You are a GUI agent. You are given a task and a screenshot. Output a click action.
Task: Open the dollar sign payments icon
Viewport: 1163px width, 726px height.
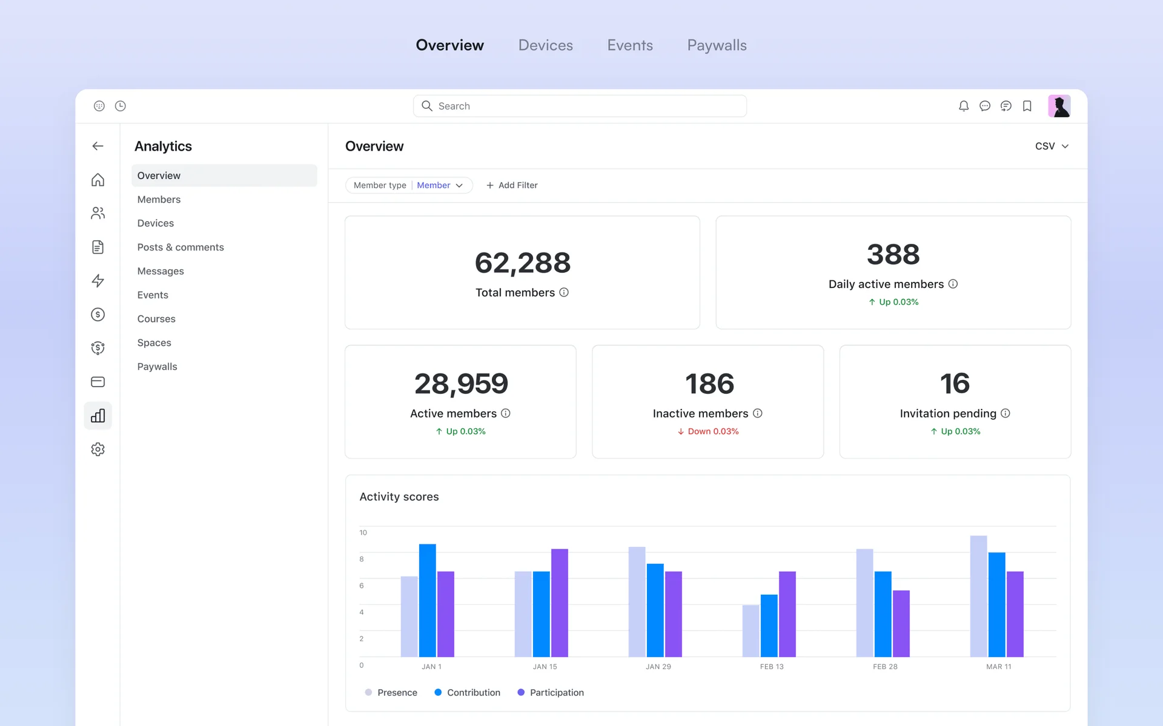(98, 315)
